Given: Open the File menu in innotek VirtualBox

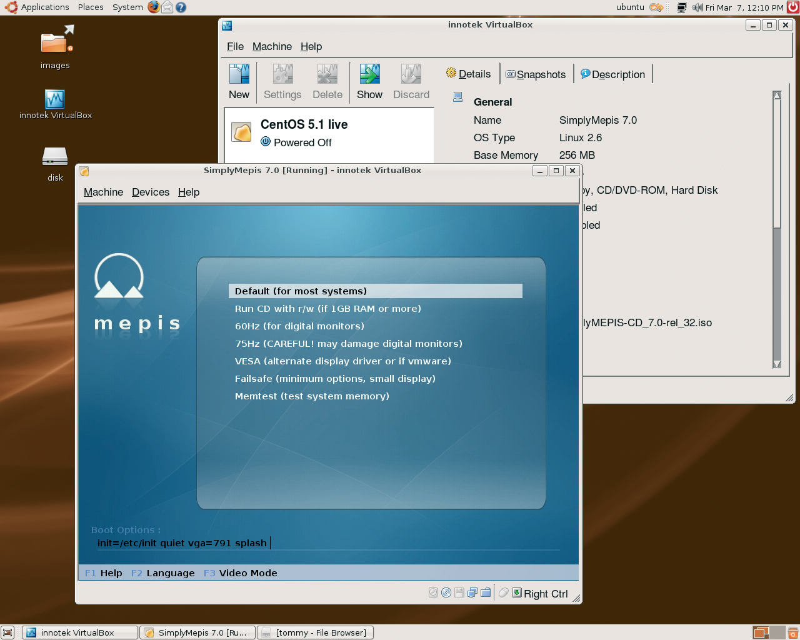Looking at the screenshot, I should coord(235,46).
